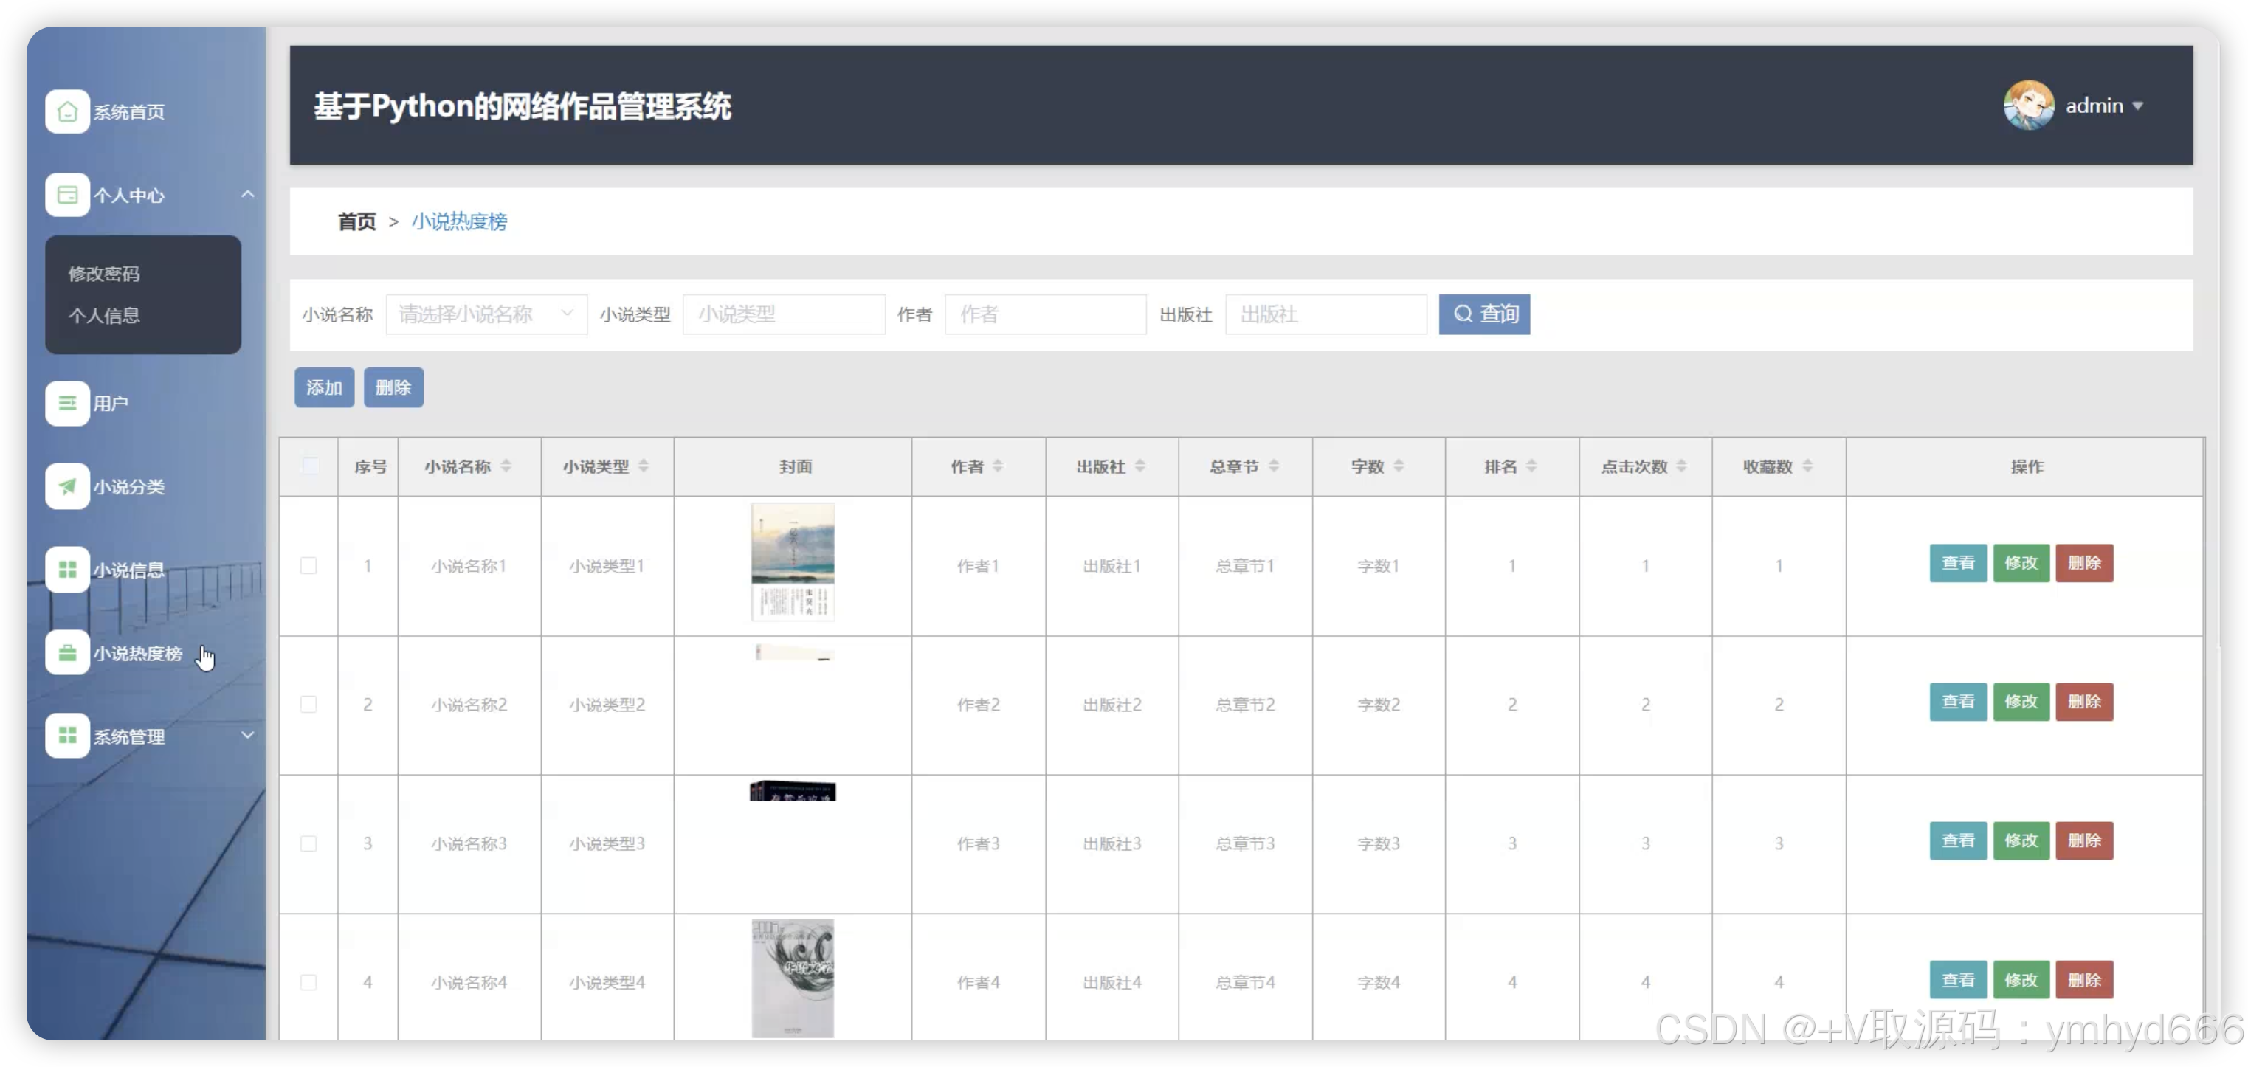Click the 系统管理 grid icon
The width and height of the screenshot is (2248, 1067).
[67, 736]
